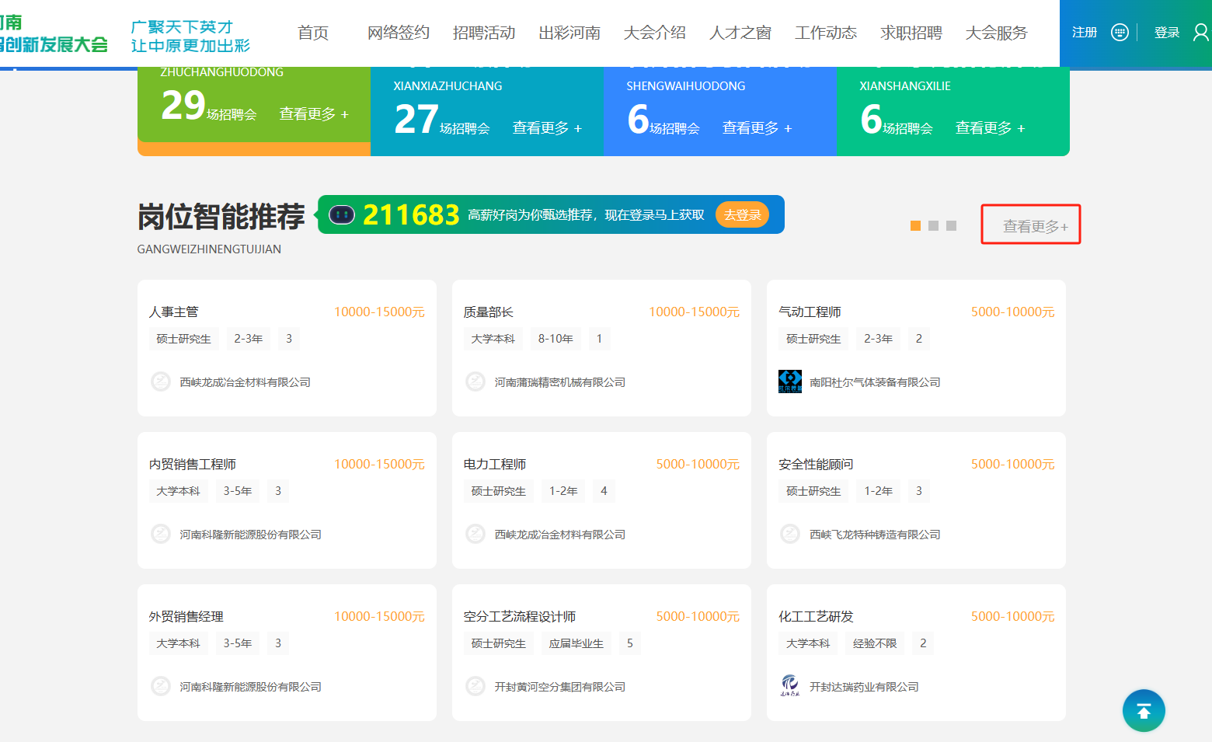Click 西峡飞龙特种铸造有限公司 company name

[875, 535]
